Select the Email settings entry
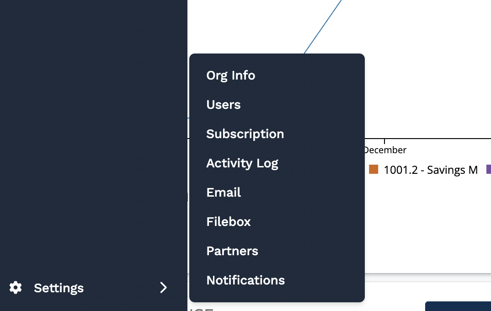This screenshot has width=491, height=311. [224, 193]
